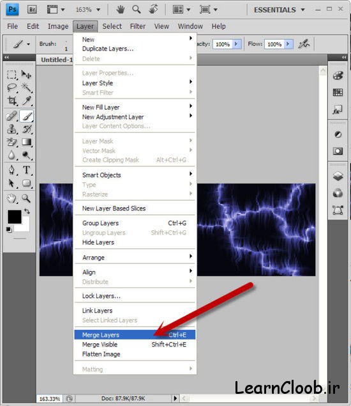Select the Clone Stamp tool

pyautogui.click(x=11, y=129)
